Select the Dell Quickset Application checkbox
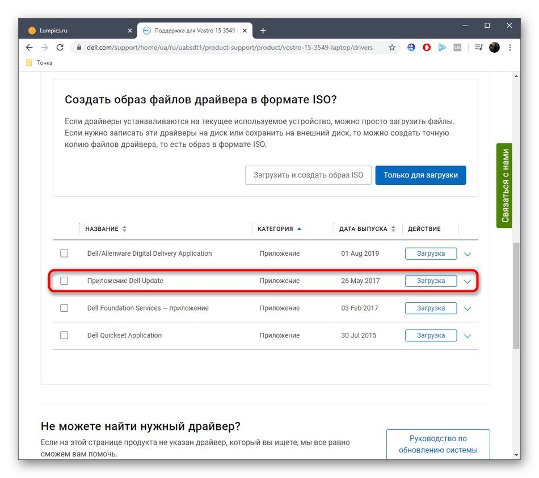Image resolution: width=539 pixels, height=478 pixels. (64, 335)
